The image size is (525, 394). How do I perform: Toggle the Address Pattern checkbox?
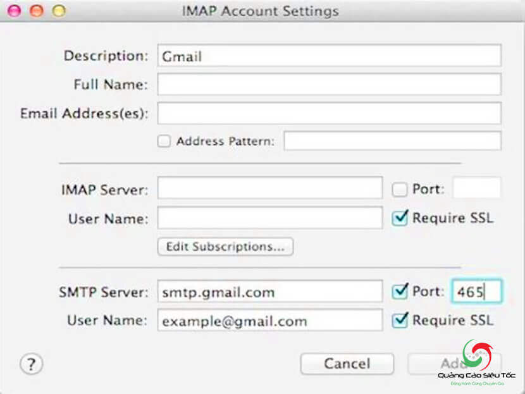164,141
